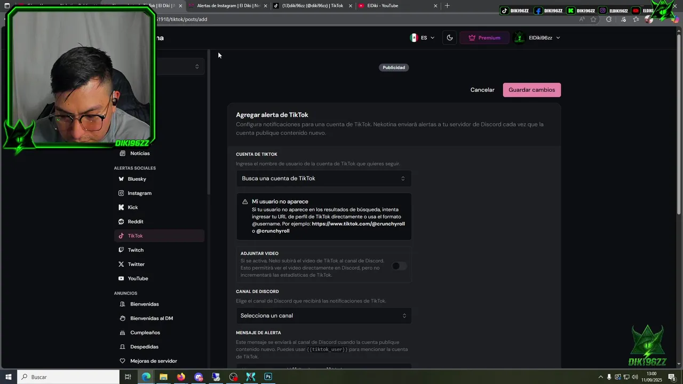The image size is (683, 384).
Task: Open Photoshop from the taskbar
Action: coord(268,377)
